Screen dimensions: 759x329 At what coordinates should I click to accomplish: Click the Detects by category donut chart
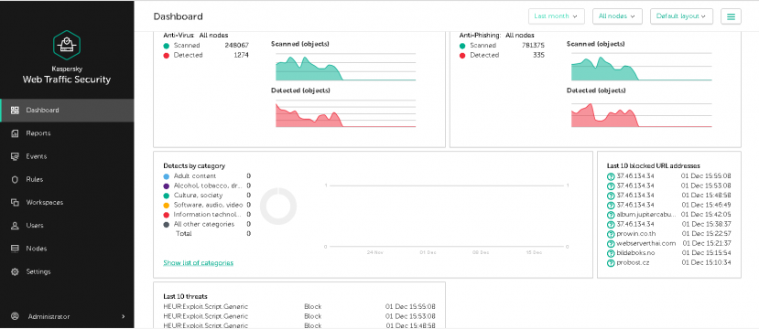(x=278, y=207)
